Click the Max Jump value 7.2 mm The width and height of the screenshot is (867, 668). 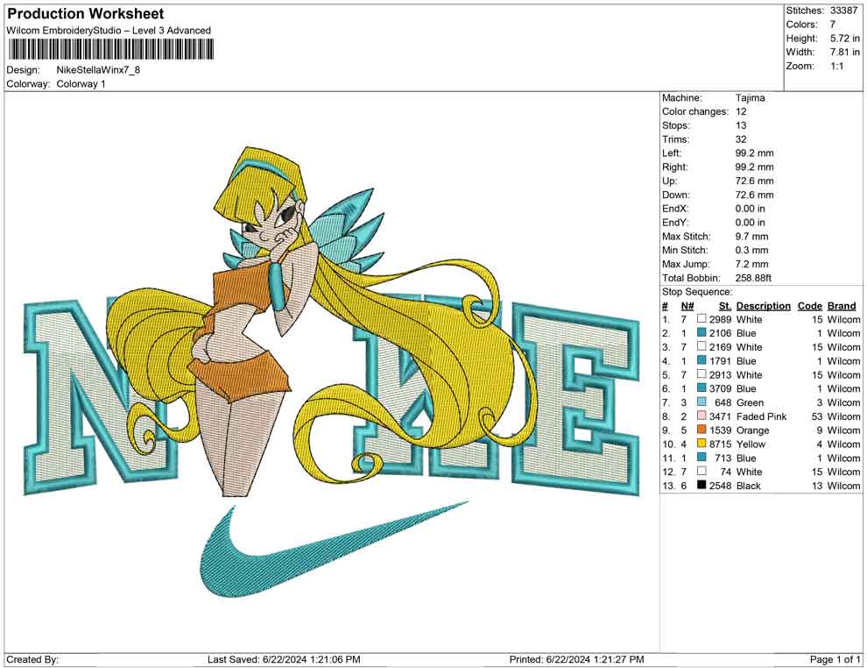(x=752, y=264)
